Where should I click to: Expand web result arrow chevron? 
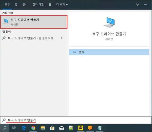62,38
